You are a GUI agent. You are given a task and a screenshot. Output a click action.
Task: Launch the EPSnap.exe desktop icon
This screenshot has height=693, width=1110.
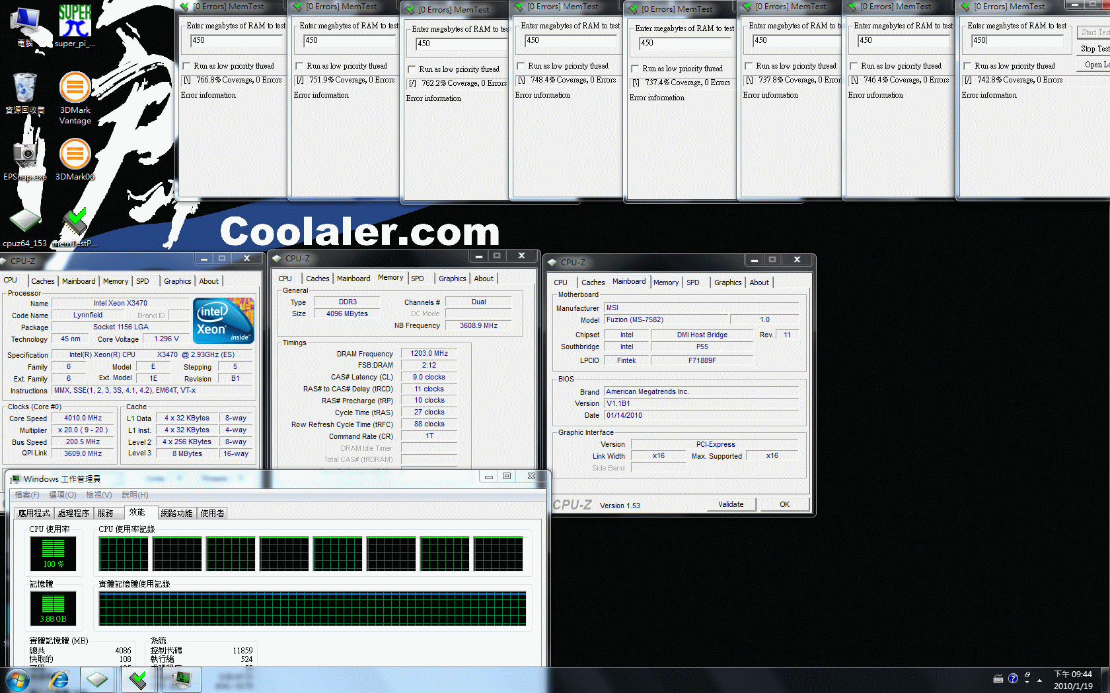coord(25,160)
